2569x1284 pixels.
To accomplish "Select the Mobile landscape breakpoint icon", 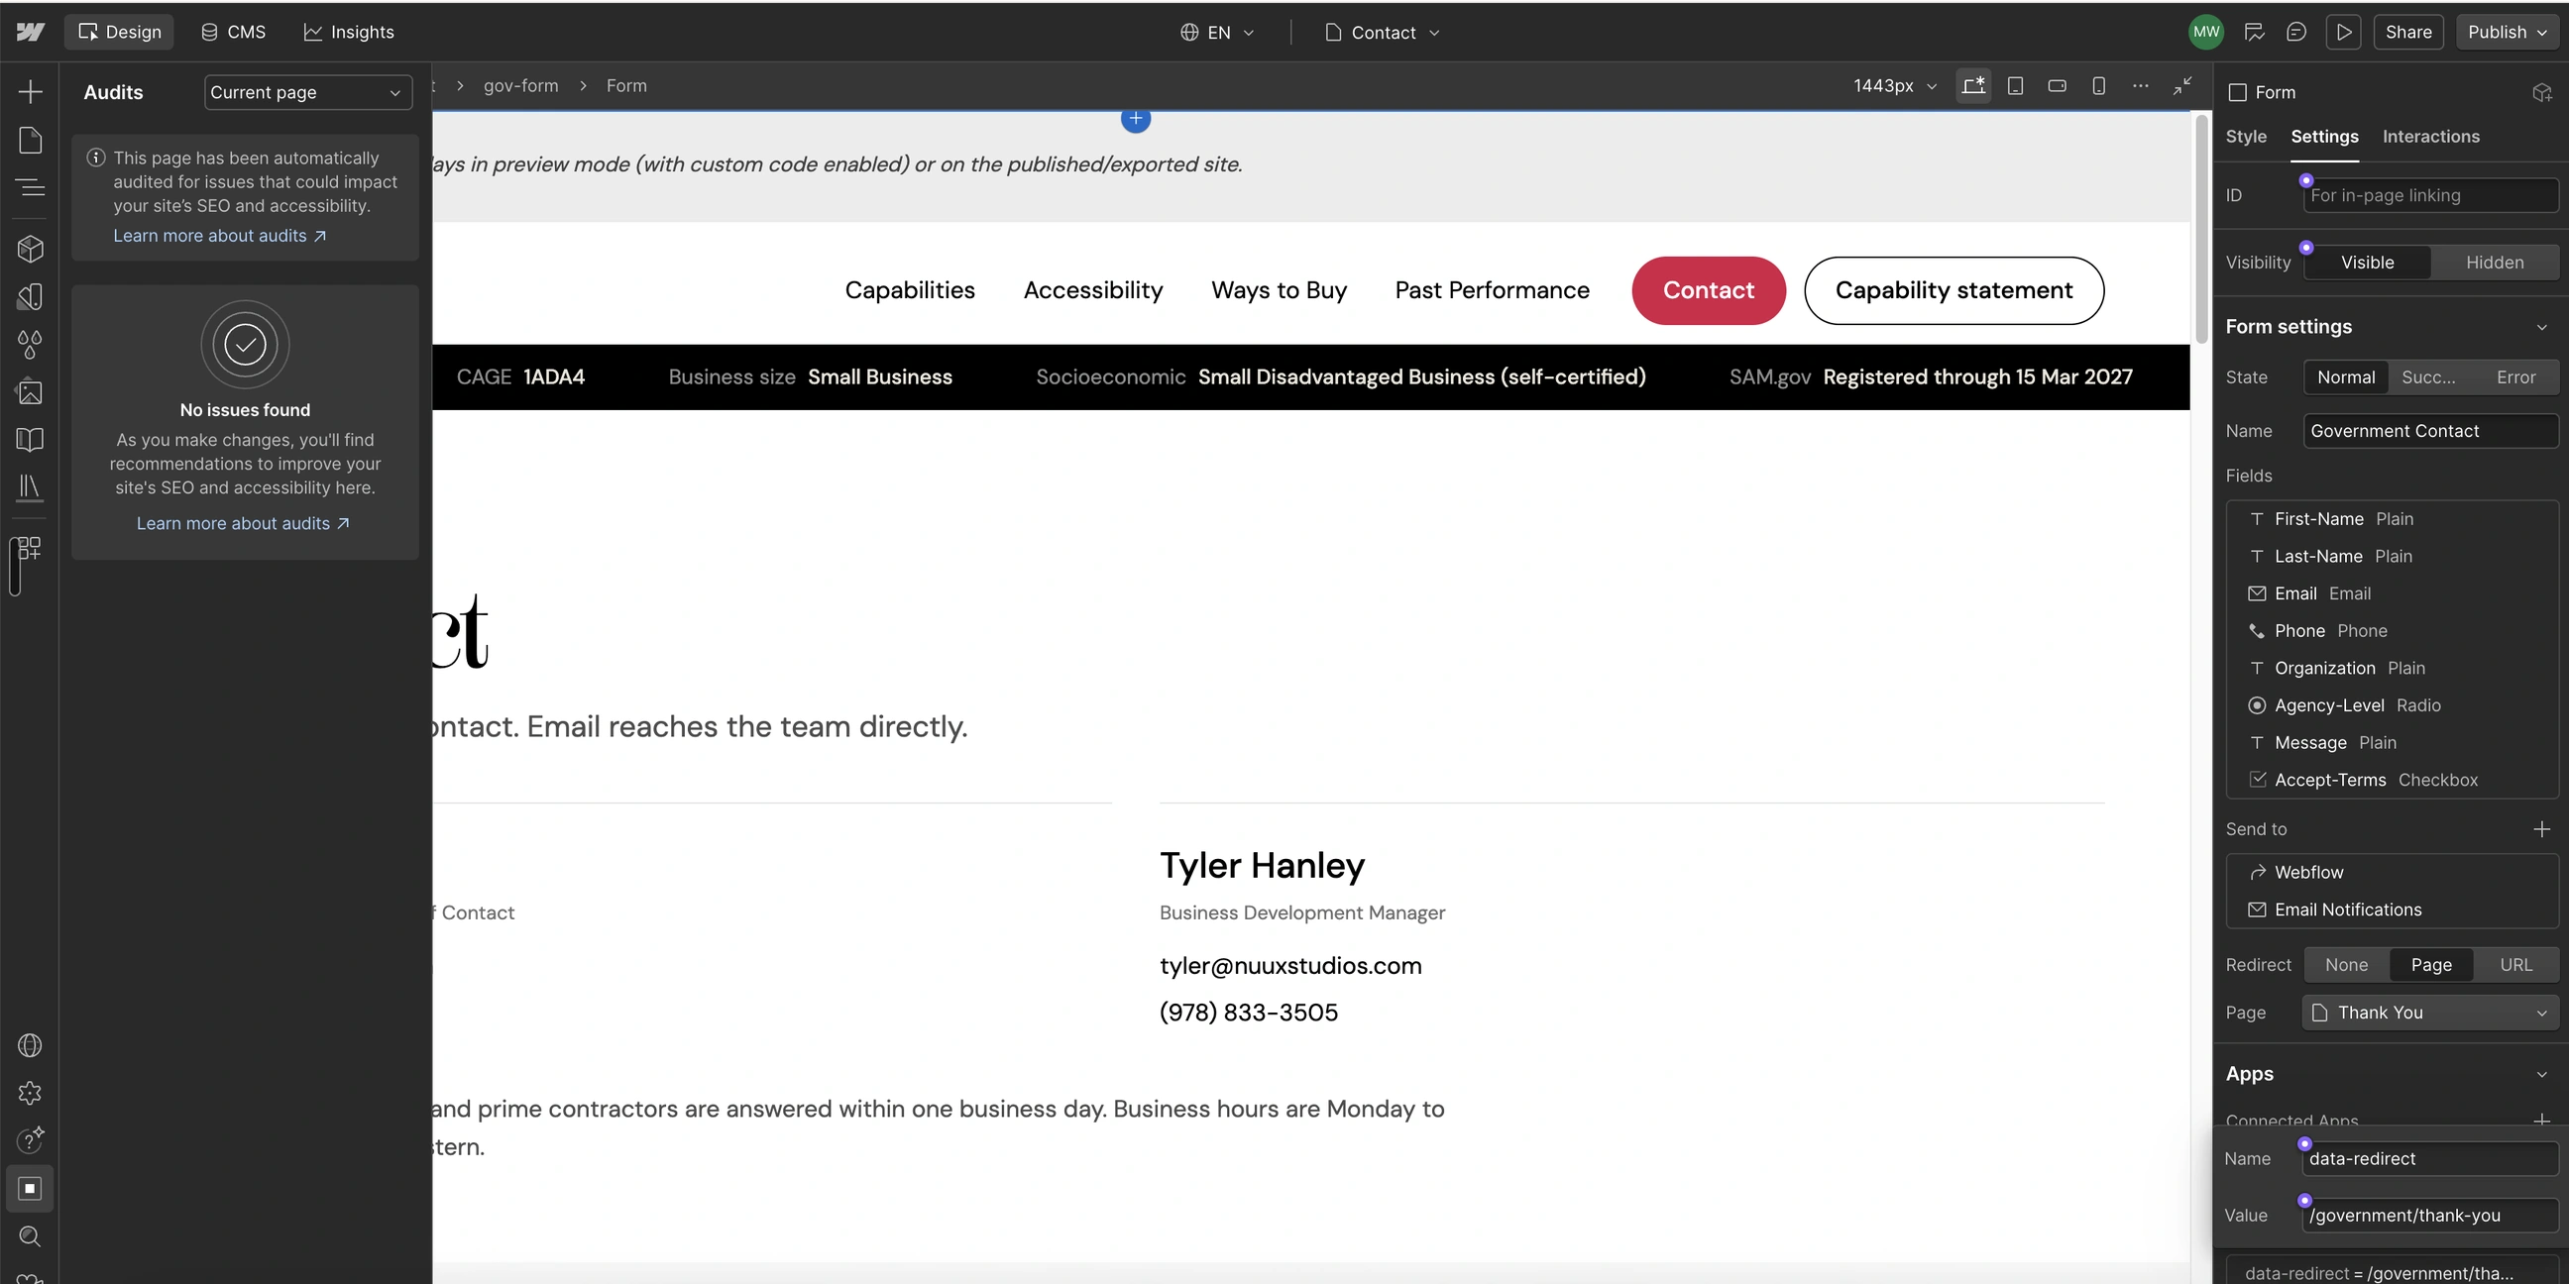I will click(2057, 86).
